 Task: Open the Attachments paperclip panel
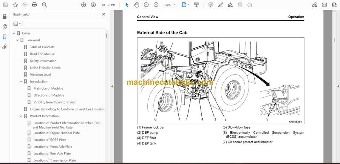pos(5,47)
